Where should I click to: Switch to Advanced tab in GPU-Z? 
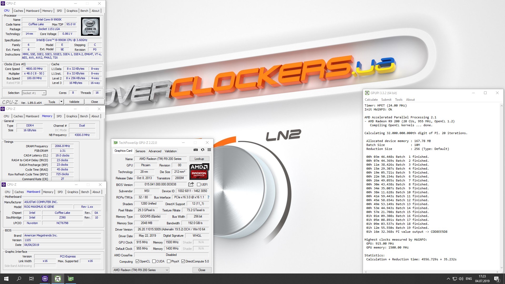click(x=155, y=151)
